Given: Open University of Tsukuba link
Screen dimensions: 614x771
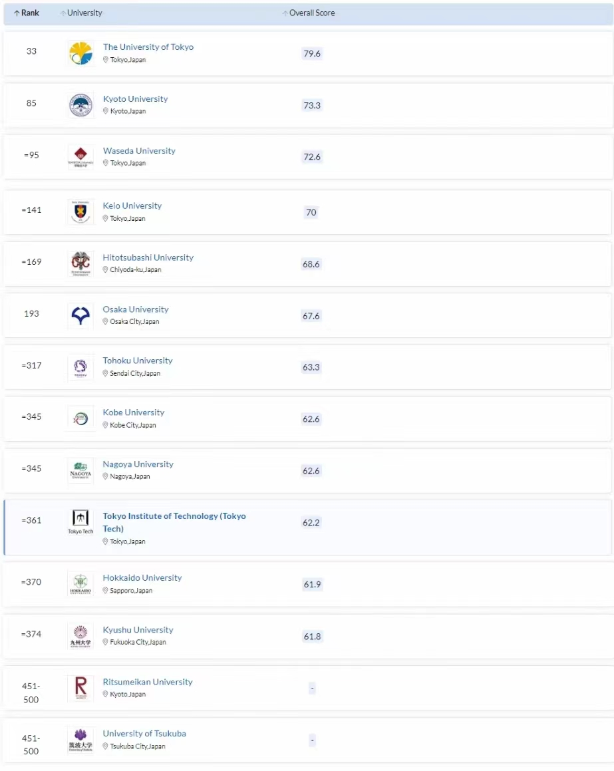Looking at the screenshot, I should [144, 734].
